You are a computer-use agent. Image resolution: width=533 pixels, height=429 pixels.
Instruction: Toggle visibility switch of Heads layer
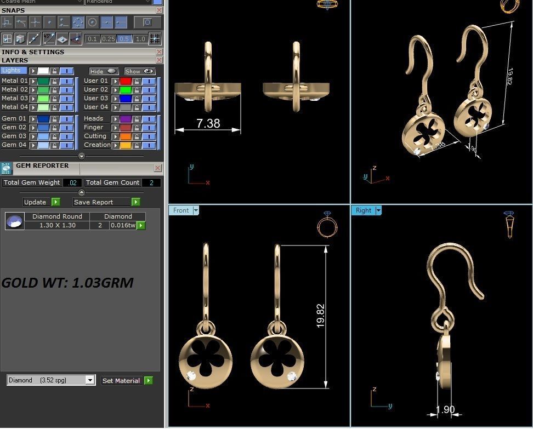(x=149, y=119)
